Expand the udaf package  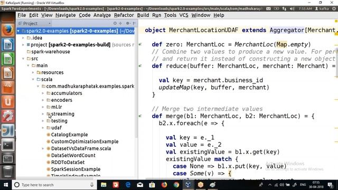pos(43,128)
